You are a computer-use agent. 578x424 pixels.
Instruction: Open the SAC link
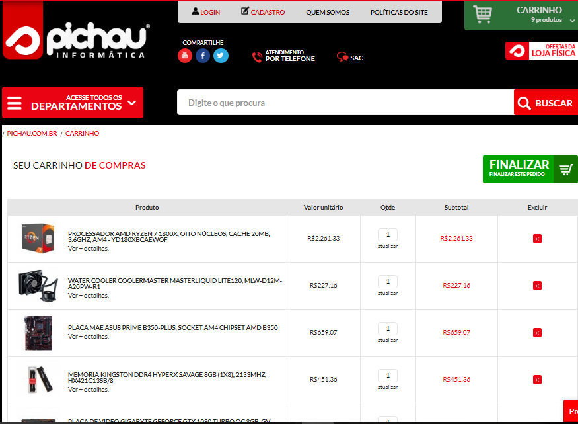click(357, 58)
